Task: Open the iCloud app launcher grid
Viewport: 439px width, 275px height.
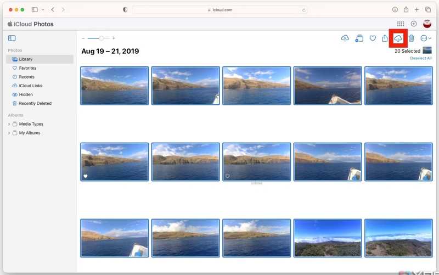Action: 401,24
